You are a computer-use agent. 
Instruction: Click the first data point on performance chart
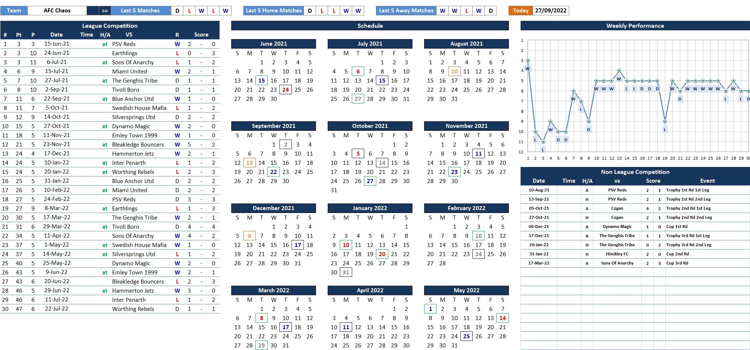click(x=528, y=61)
